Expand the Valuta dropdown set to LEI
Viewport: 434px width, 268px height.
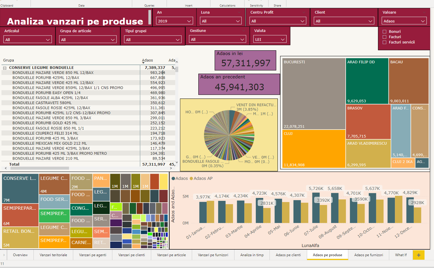269,39
